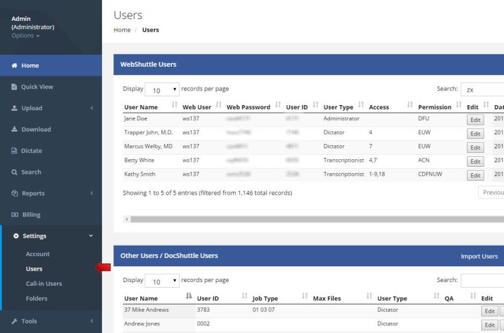Viewport: 504px width, 333px height.
Task: Click the Search magnifier icon in sidebar
Action: pos(14,172)
